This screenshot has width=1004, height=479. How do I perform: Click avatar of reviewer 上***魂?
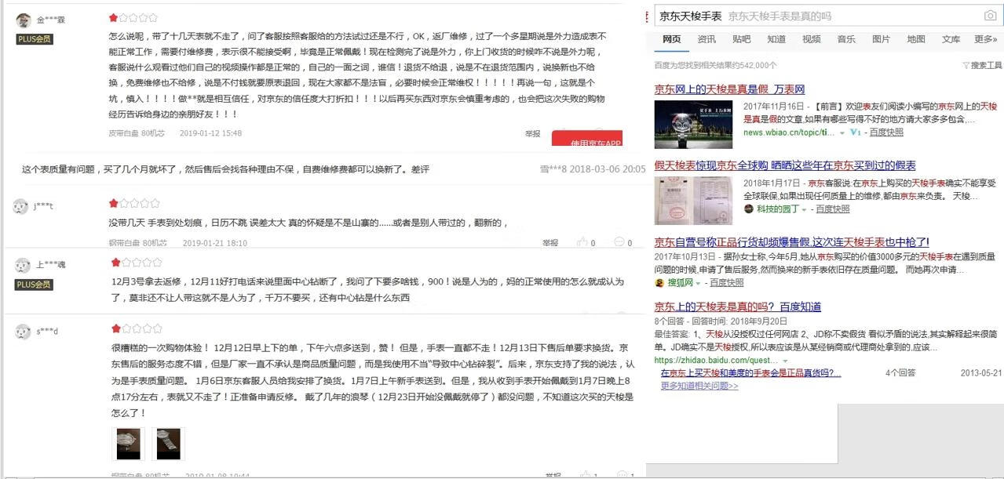pos(23,265)
